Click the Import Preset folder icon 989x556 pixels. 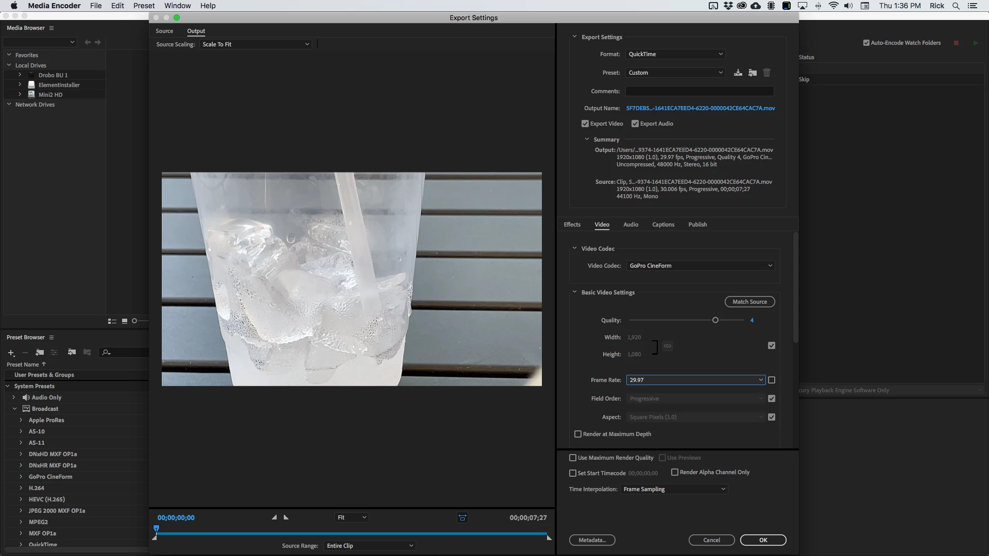pyautogui.click(x=753, y=73)
